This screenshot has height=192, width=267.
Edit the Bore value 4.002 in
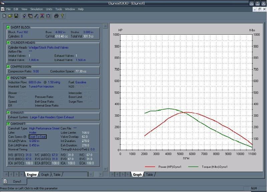point(60,32)
